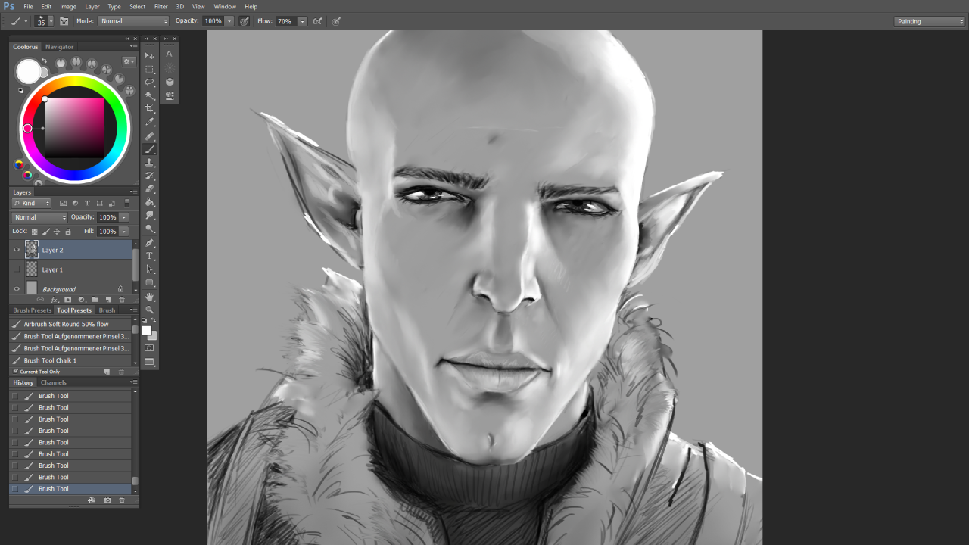The height and width of the screenshot is (545, 969).
Task: Open the Character panel icon
Action: point(170,54)
